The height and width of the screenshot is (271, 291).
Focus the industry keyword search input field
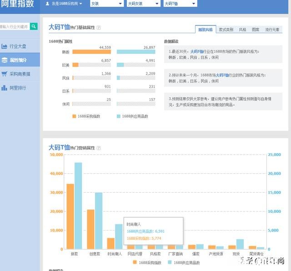(x=15, y=26)
